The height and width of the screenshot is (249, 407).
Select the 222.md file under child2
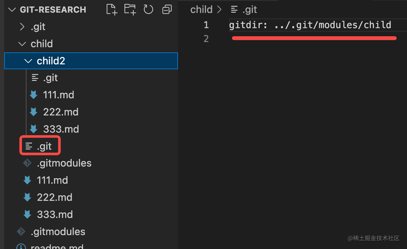(61, 112)
